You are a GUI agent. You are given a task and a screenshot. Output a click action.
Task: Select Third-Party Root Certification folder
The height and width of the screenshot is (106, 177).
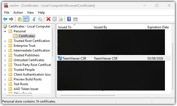point(32,65)
